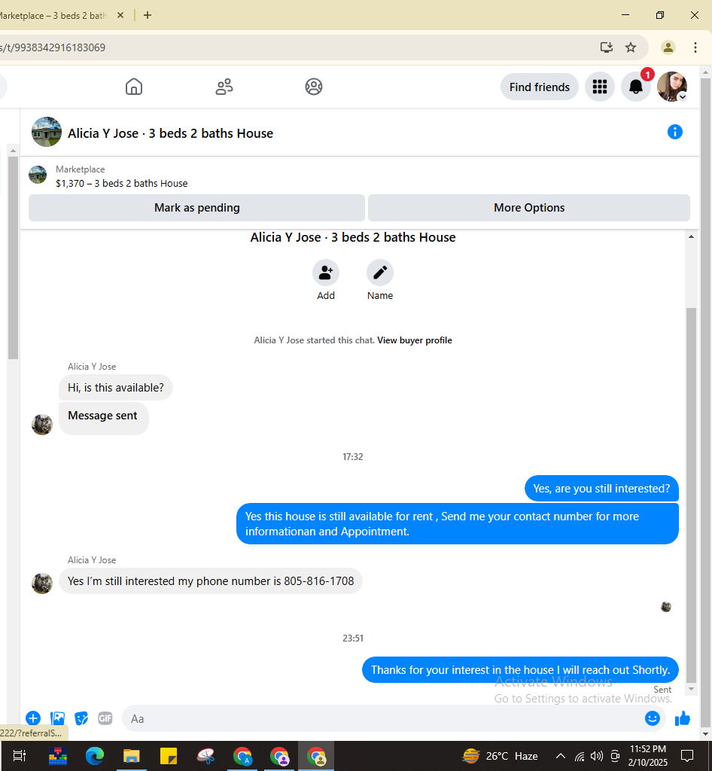
Task: Click the listing thumbnail in chat header
Action: (47, 132)
